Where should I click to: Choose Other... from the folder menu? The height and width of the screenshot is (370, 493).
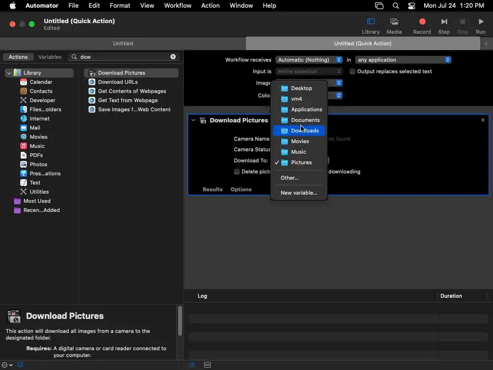coord(298,178)
